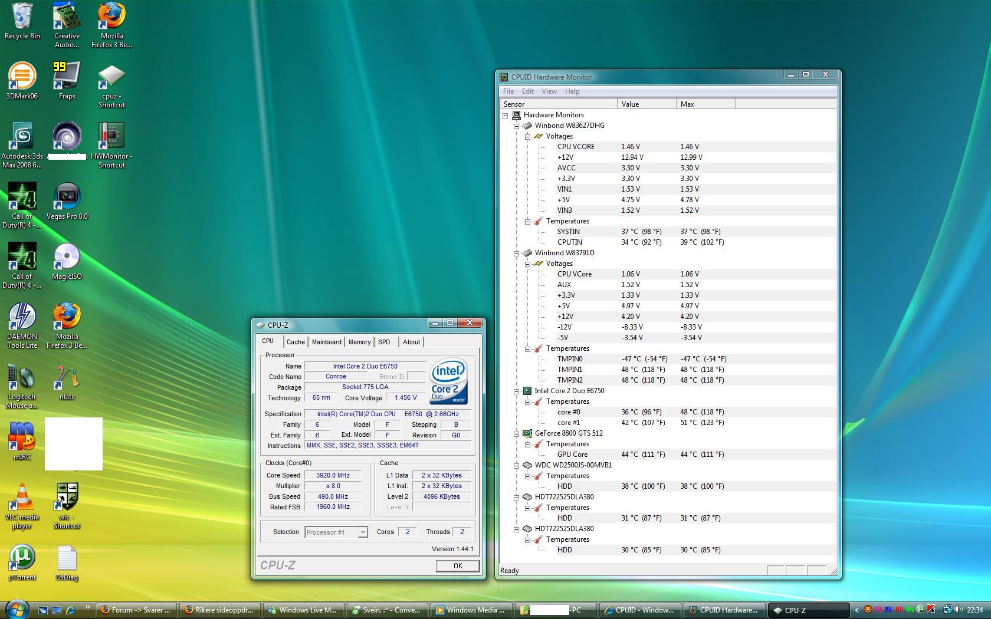The width and height of the screenshot is (991, 619).
Task: Open Creative Audio desktop shortcut
Action: point(67,25)
